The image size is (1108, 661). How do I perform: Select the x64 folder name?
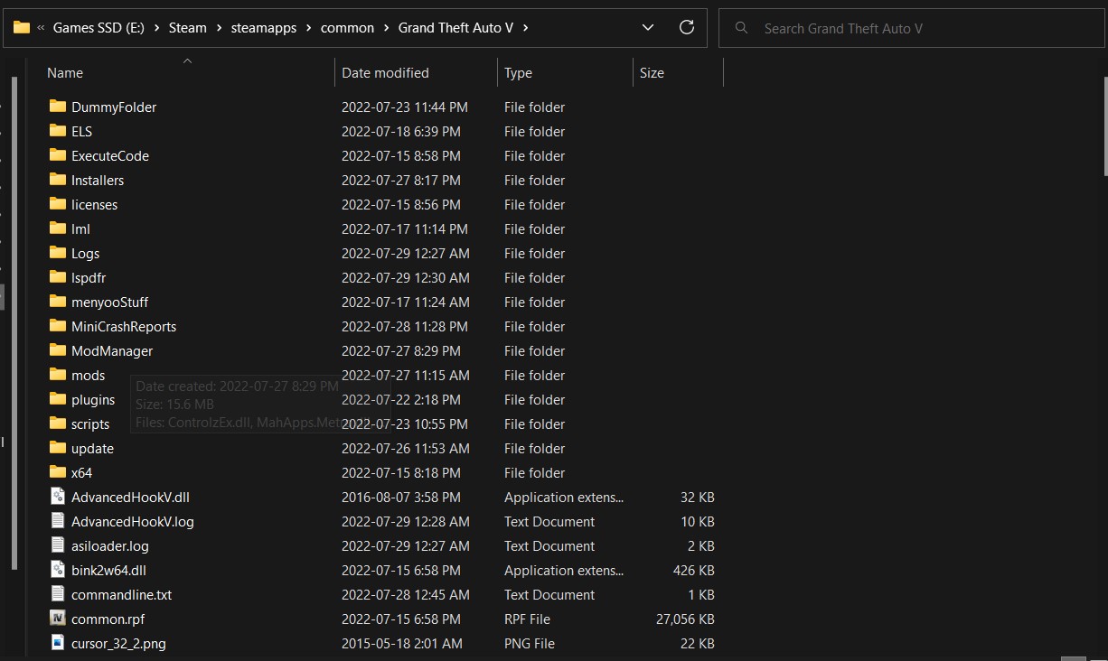(x=81, y=473)
